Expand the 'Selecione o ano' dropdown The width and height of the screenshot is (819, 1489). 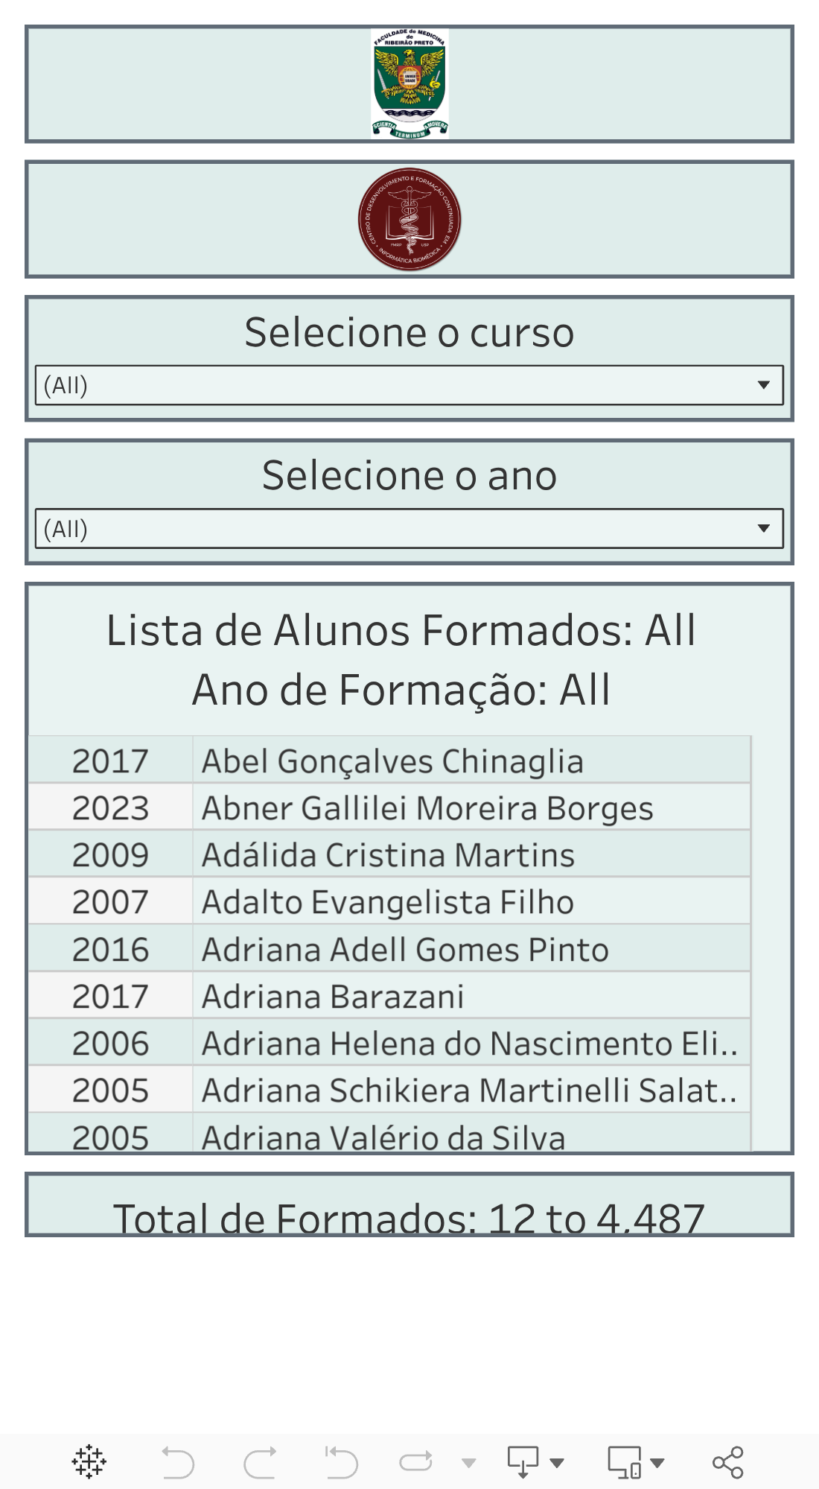[409, 529]
